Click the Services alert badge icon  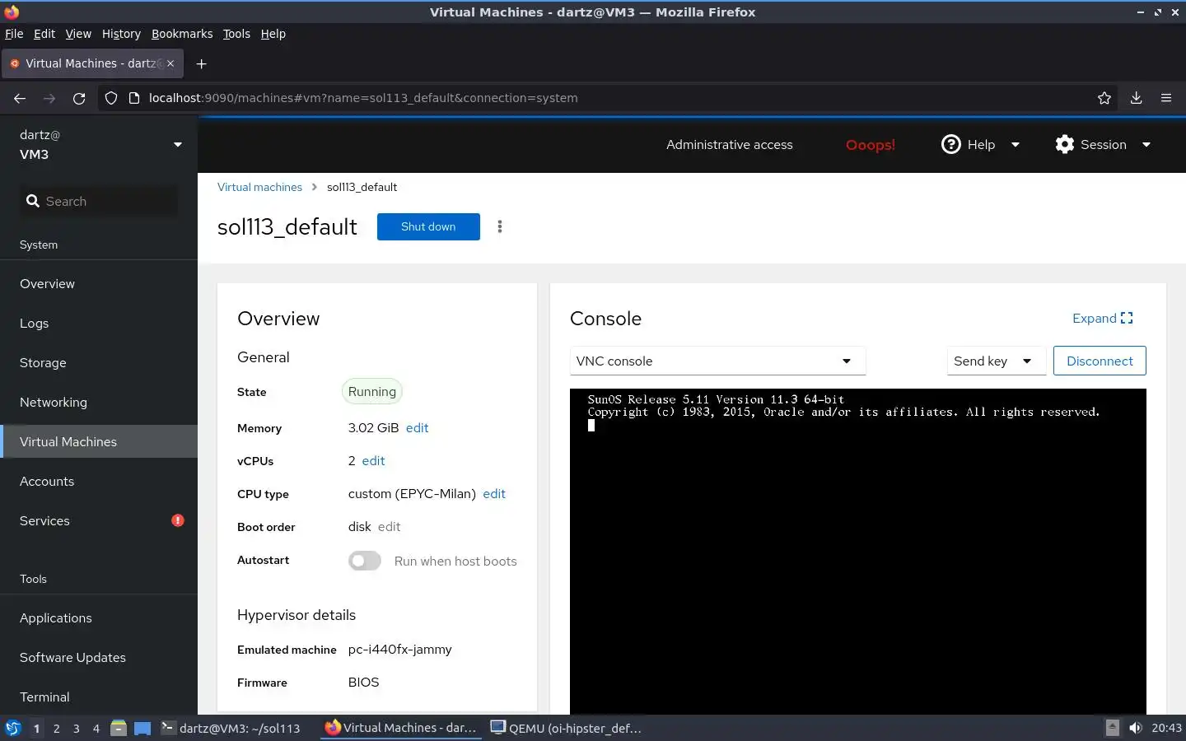[x=178, y=520]
